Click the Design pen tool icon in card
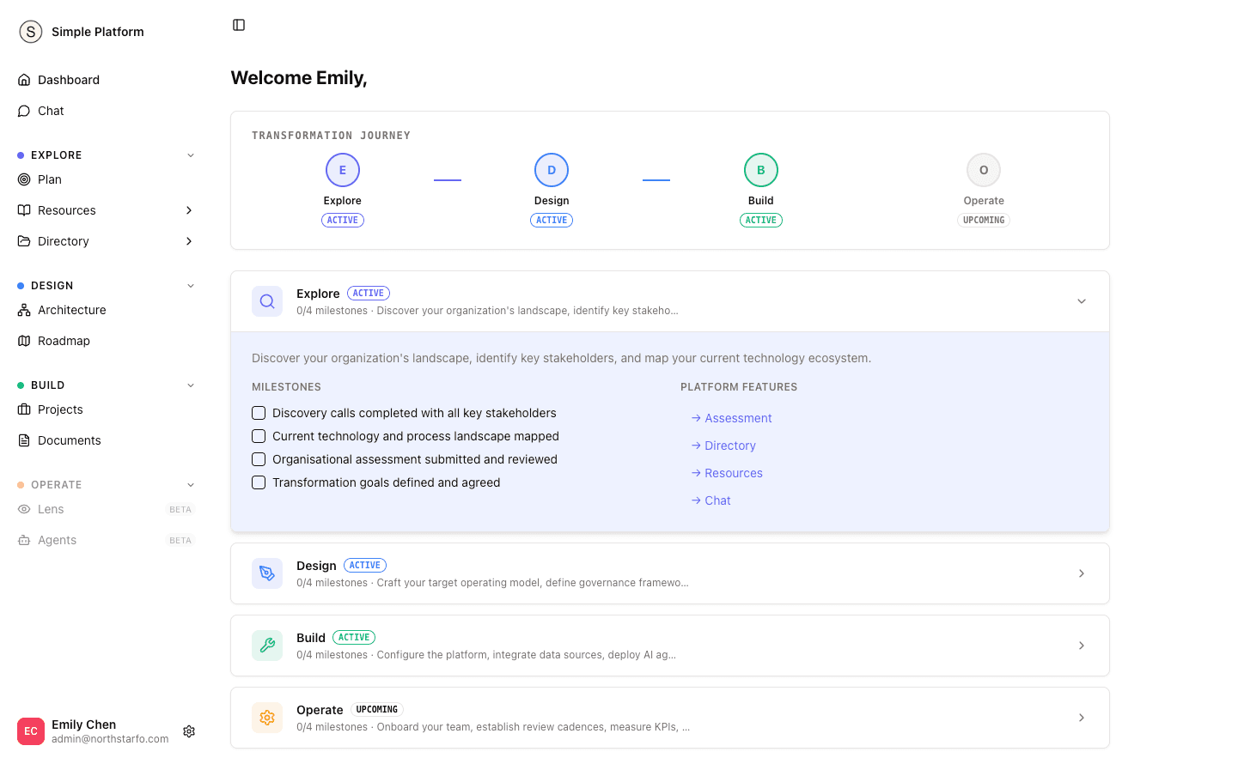The width and height of the screenshot is (1238, 764). coord(267,573)
